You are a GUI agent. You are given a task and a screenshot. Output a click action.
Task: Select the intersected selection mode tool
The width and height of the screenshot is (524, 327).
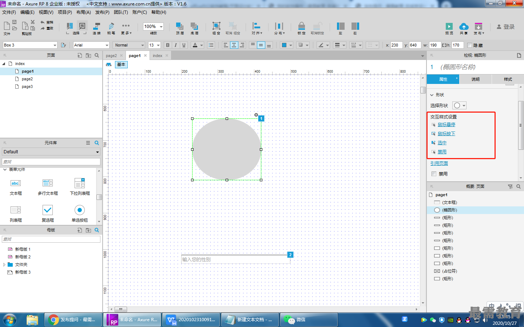tap(70, 26)
